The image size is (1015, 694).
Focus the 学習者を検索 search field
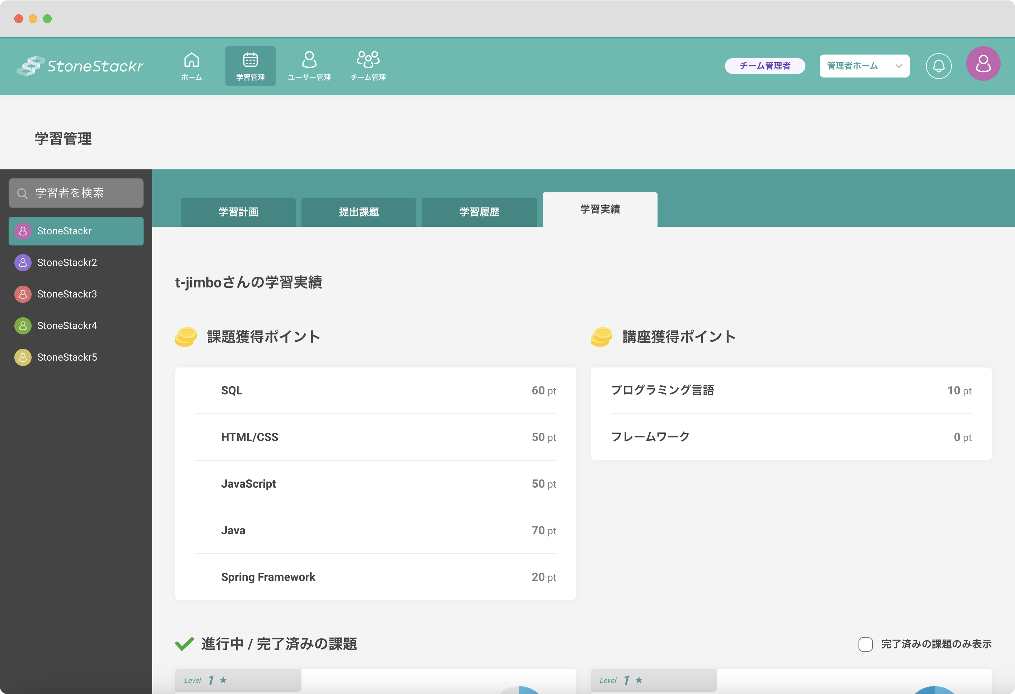pos(76,193)
